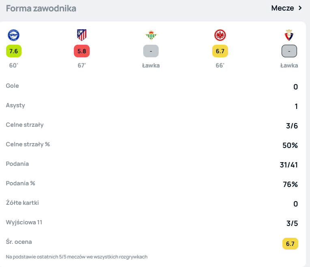
Task: Select the green 7.6 rating badge
Action: pyautogui.click(x=14, y=51)
